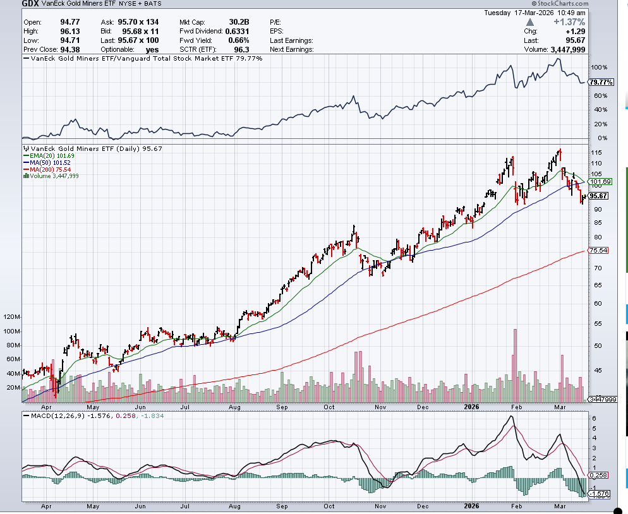The width and height of the screenshot is (628, 514).
Task: Click the red MA(200) legend line marker
Action: [25, 169]
